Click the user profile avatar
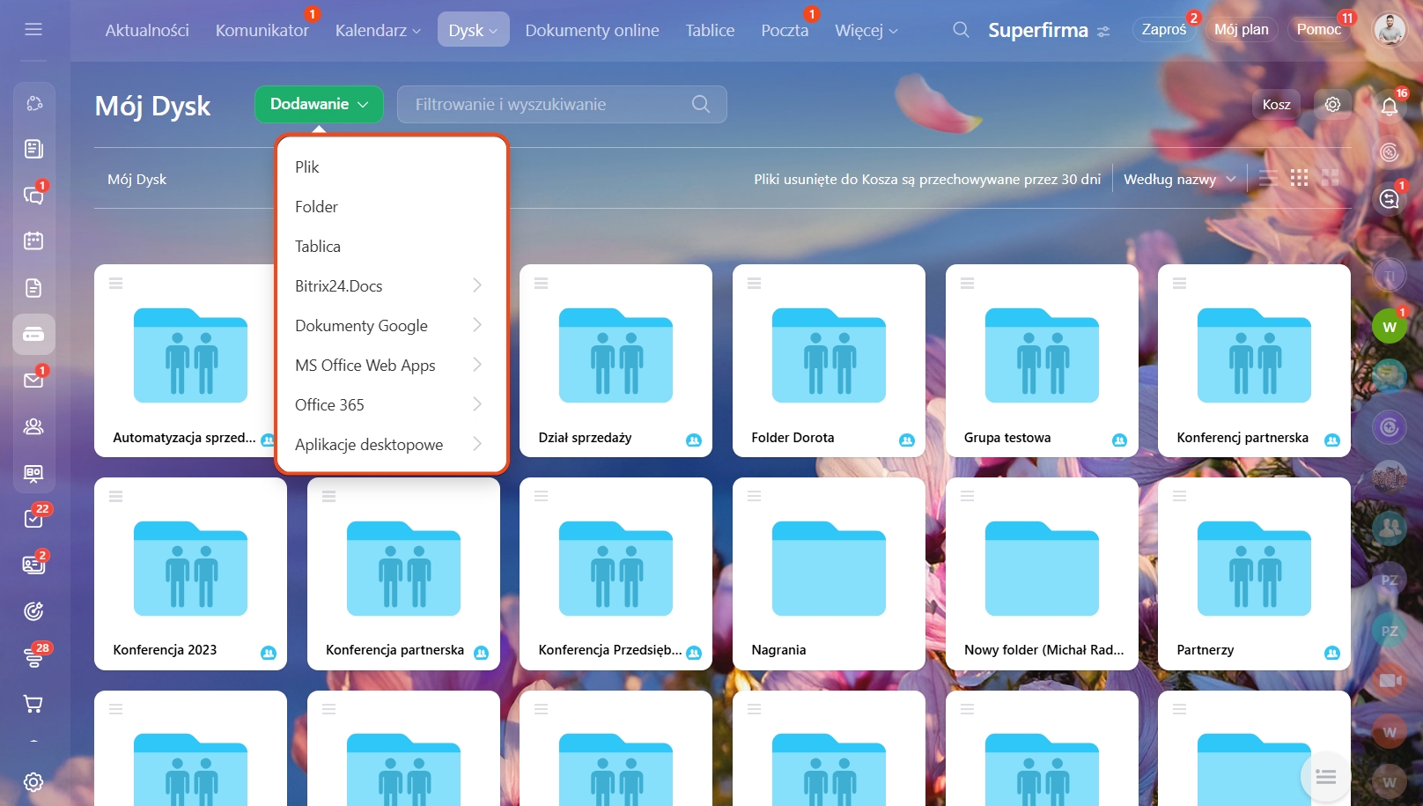 pos(1390,30)
